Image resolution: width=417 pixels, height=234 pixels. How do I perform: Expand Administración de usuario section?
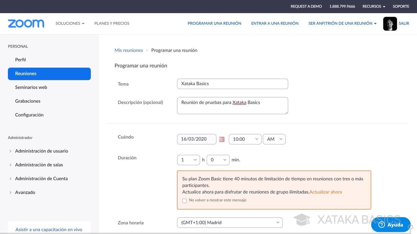(42, 151)
